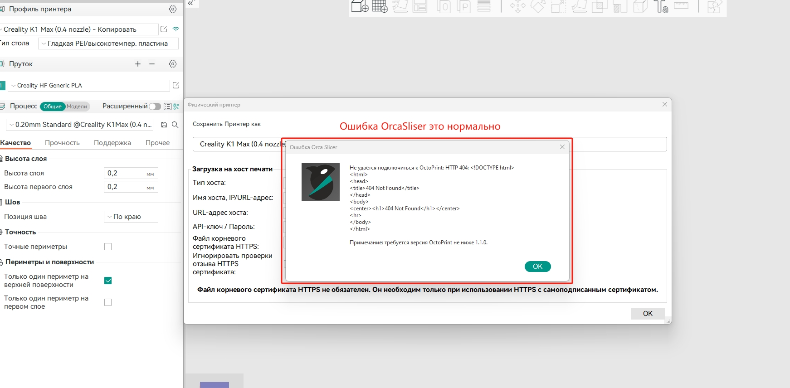
Task: Click the Точность section header
Action: click(20, 232)
